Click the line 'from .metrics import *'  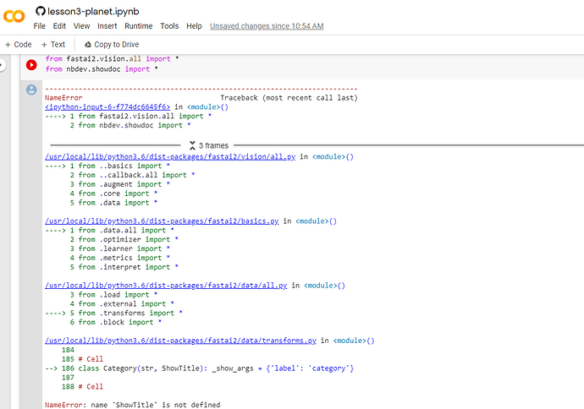pyautogui.click(x=124, y=258)
